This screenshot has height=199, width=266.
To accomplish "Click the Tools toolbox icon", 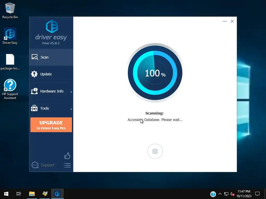I will pyautogui.click(x=34, y=108).
